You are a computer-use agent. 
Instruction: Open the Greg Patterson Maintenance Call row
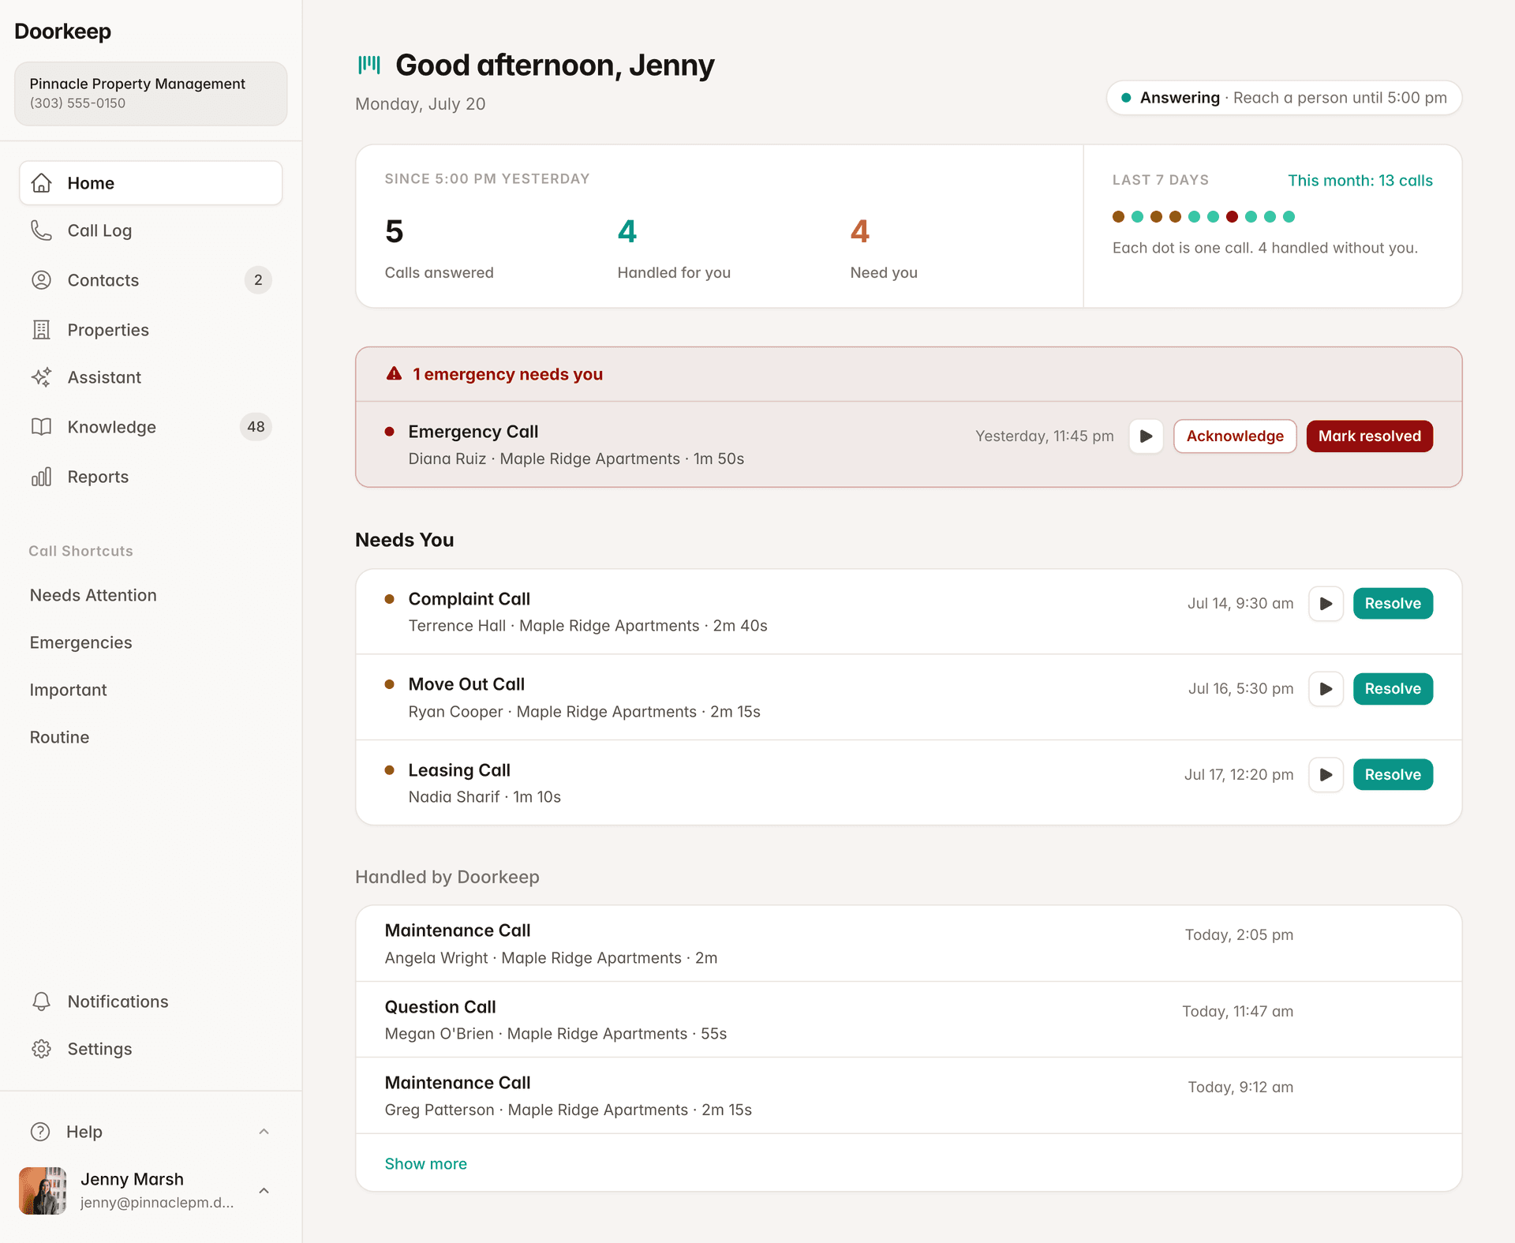(908, 1096)
